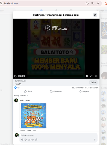
Task: Click the Daftar button below the video
Action: tap(93, 82)
